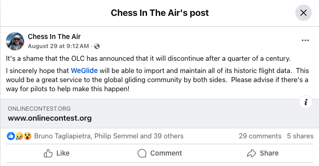The image size is (319, 166).
Task: Click the link info 'i' icon
Action: click(x=305, y=102)
